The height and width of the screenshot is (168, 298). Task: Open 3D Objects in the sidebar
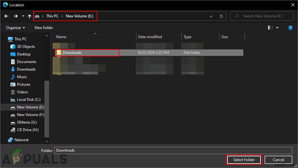point(26,47)
